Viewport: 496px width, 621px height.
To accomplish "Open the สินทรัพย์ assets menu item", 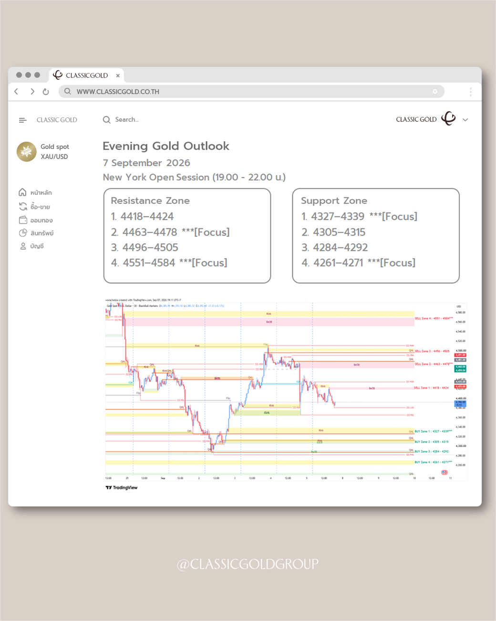I will [36, 233].
